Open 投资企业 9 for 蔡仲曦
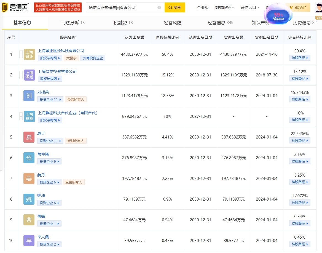322x253 pixels. (49, 162)
